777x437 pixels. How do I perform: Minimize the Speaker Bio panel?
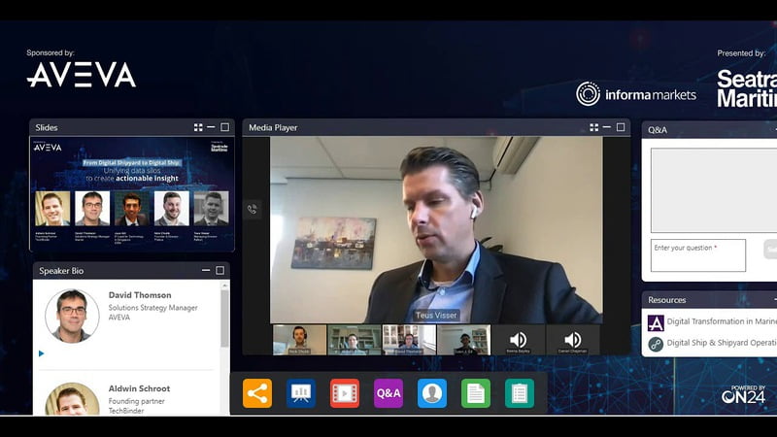(x=206, y=271)
